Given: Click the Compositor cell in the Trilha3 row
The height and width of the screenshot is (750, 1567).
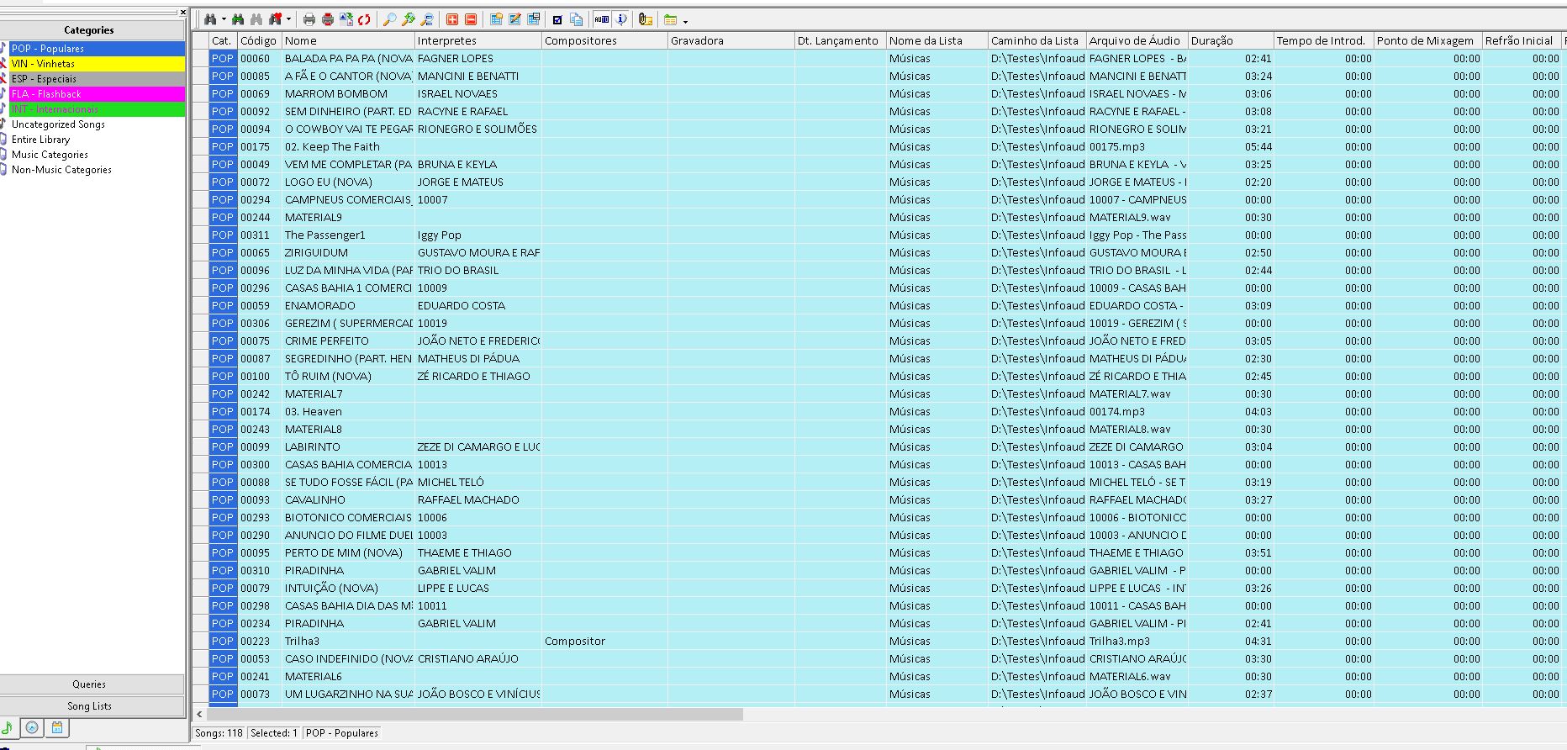Looking at the screenshot, I should point(604,641).
